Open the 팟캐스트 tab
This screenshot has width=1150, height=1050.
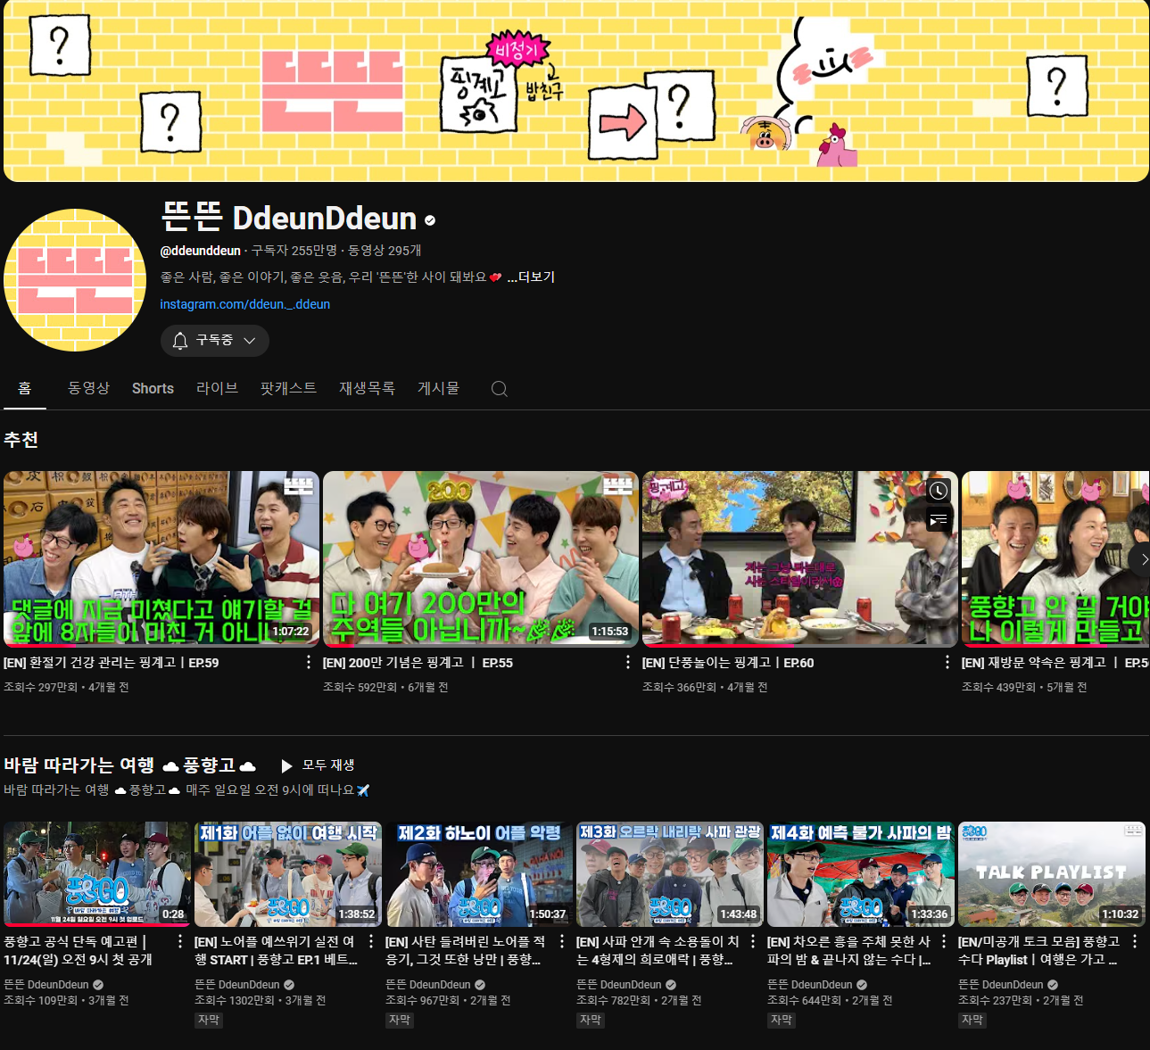coord(288,388)
